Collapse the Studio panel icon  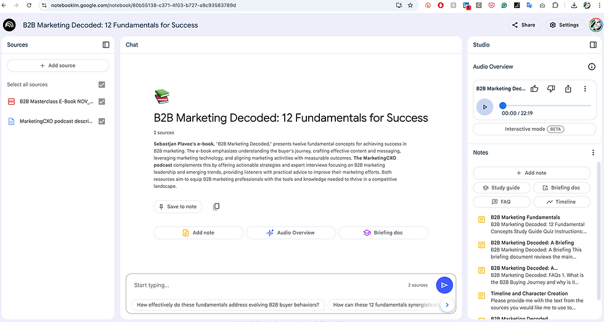pos(593,44)
